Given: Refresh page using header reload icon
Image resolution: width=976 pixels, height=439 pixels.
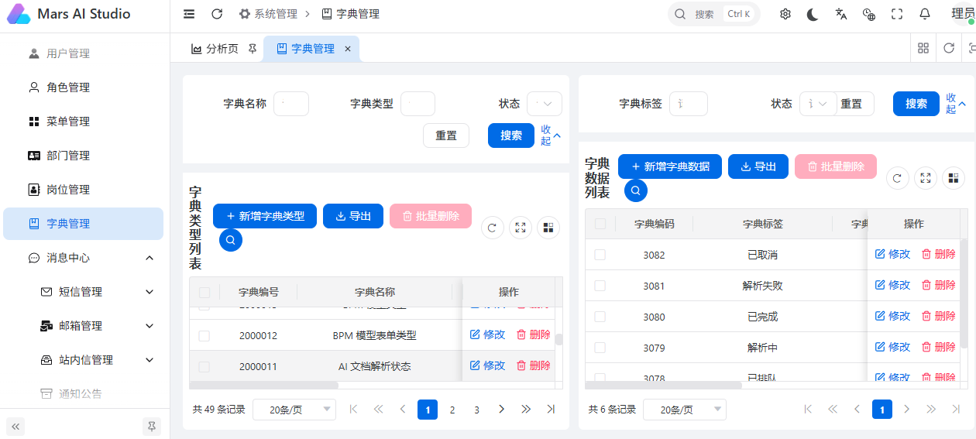Looking at the screenshot, I should click(217, 14).
